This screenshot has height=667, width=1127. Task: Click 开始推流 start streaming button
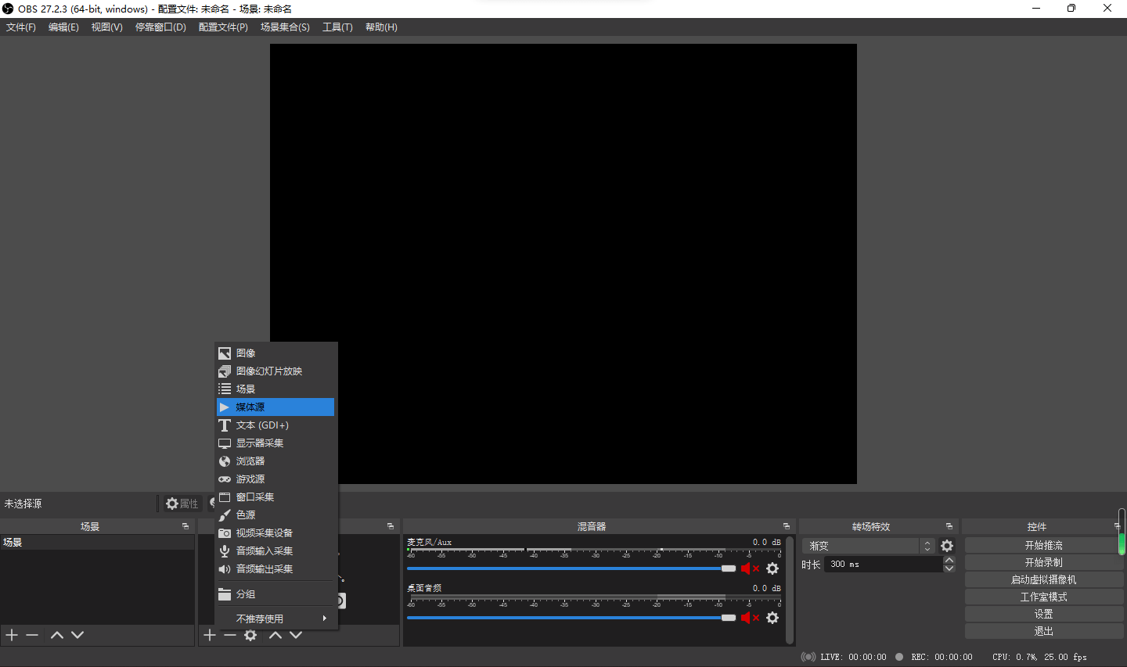click(x=1043, y=545)
